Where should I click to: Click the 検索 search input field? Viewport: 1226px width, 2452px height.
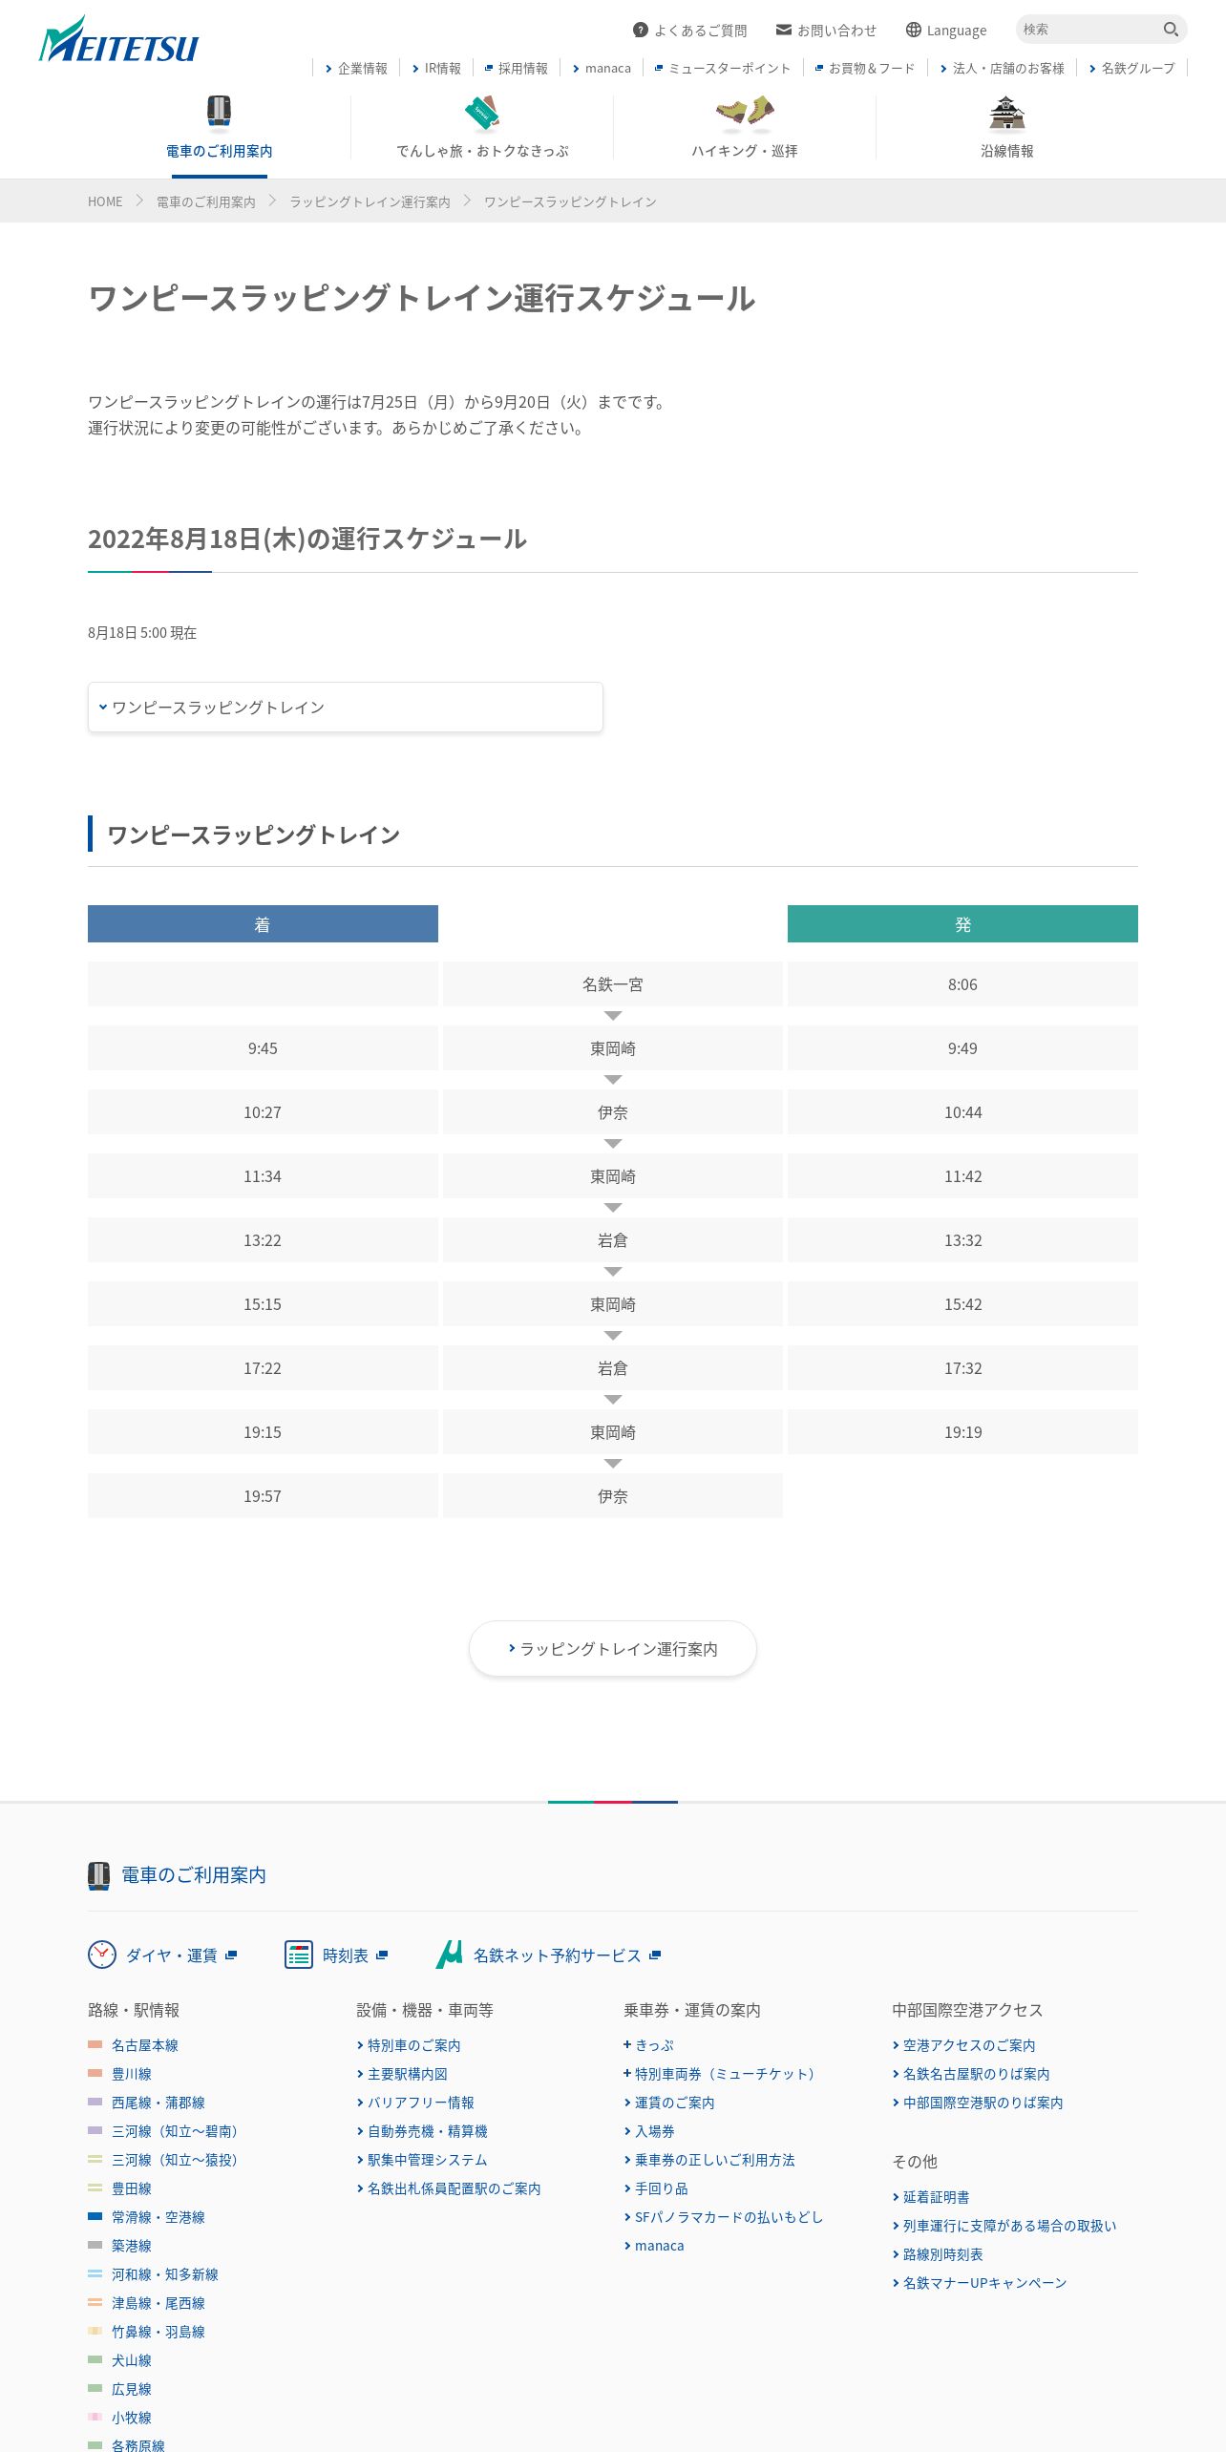click(1089, 30)
